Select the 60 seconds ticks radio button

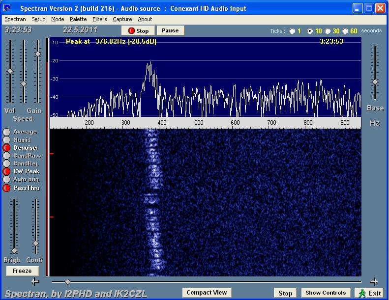345,31
